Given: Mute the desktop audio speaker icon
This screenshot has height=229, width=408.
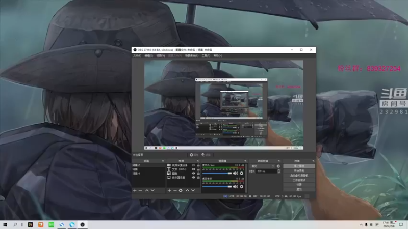Looking at the screenshot, I should point(235,186).
